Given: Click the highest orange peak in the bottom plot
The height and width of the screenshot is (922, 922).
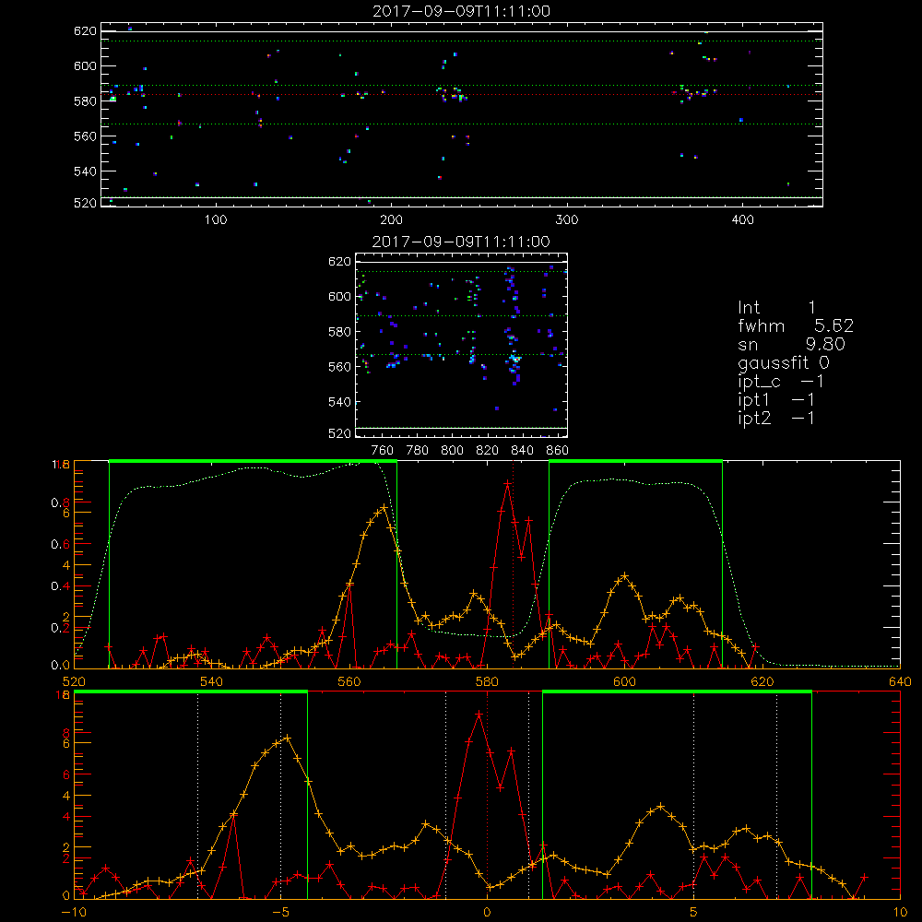Looking at the screenshot, I should [287, 738].
